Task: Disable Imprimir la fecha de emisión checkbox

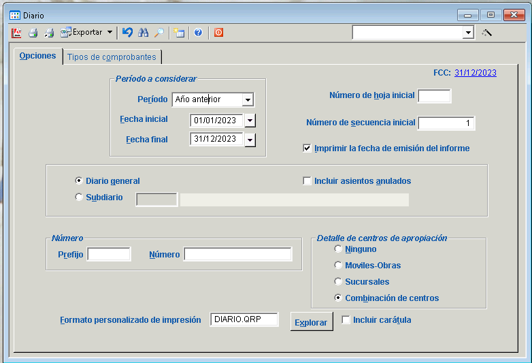Action: pos(307,148)
